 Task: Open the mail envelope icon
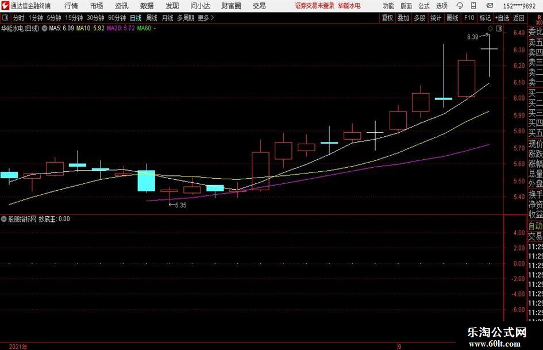(x=490, y=6)
